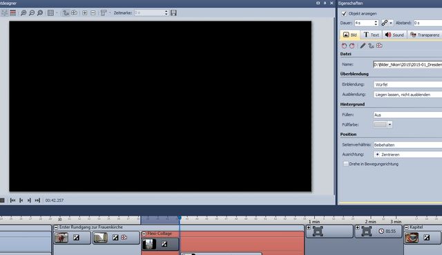Jump to end with skip-forward control
The height and width of the screenshot is (255, 442).
coord(37,200)
